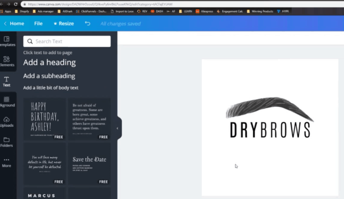Select the Text sidebar tool
The image size is (344, 199).
tap(6, 82)
